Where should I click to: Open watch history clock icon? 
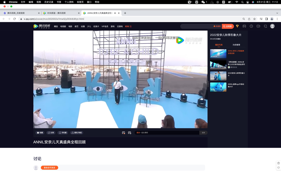[251, 26]
